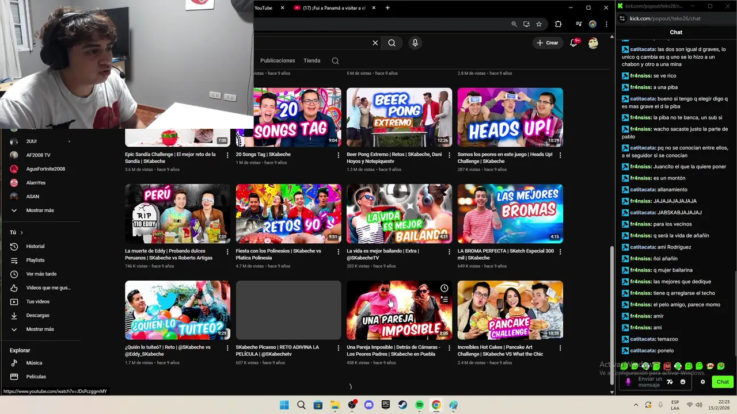Click the Crear button
Viewport: 737px width, 414px height.
(548, 43)
